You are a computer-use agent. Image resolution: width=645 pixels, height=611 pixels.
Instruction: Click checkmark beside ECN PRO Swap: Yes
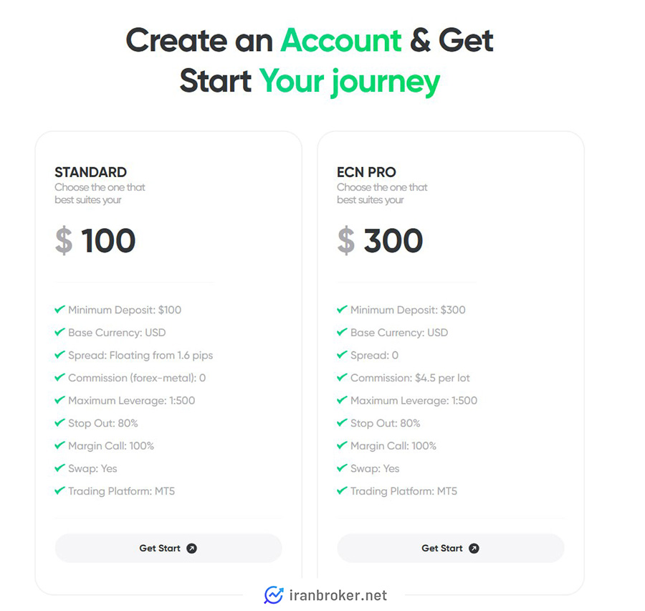[342, 468]
